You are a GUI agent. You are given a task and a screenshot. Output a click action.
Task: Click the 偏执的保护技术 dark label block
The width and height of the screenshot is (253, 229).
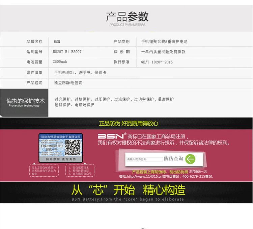[24, 102]
